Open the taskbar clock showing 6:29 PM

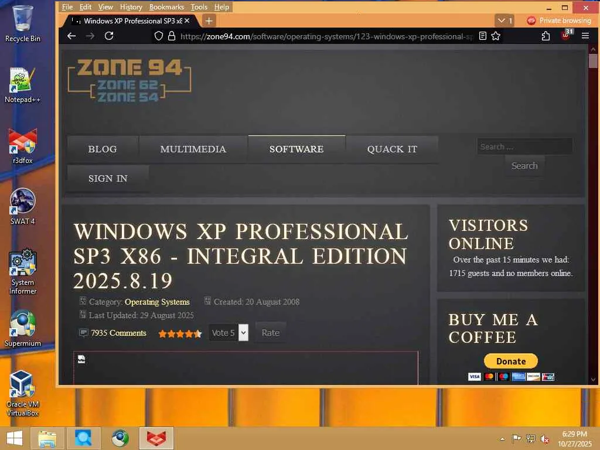[x=574, y=439]
